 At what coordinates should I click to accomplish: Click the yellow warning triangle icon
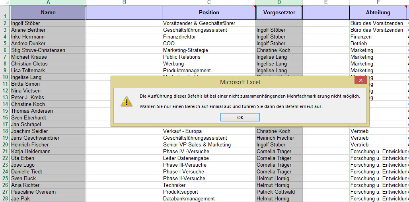tap(127, 101)
